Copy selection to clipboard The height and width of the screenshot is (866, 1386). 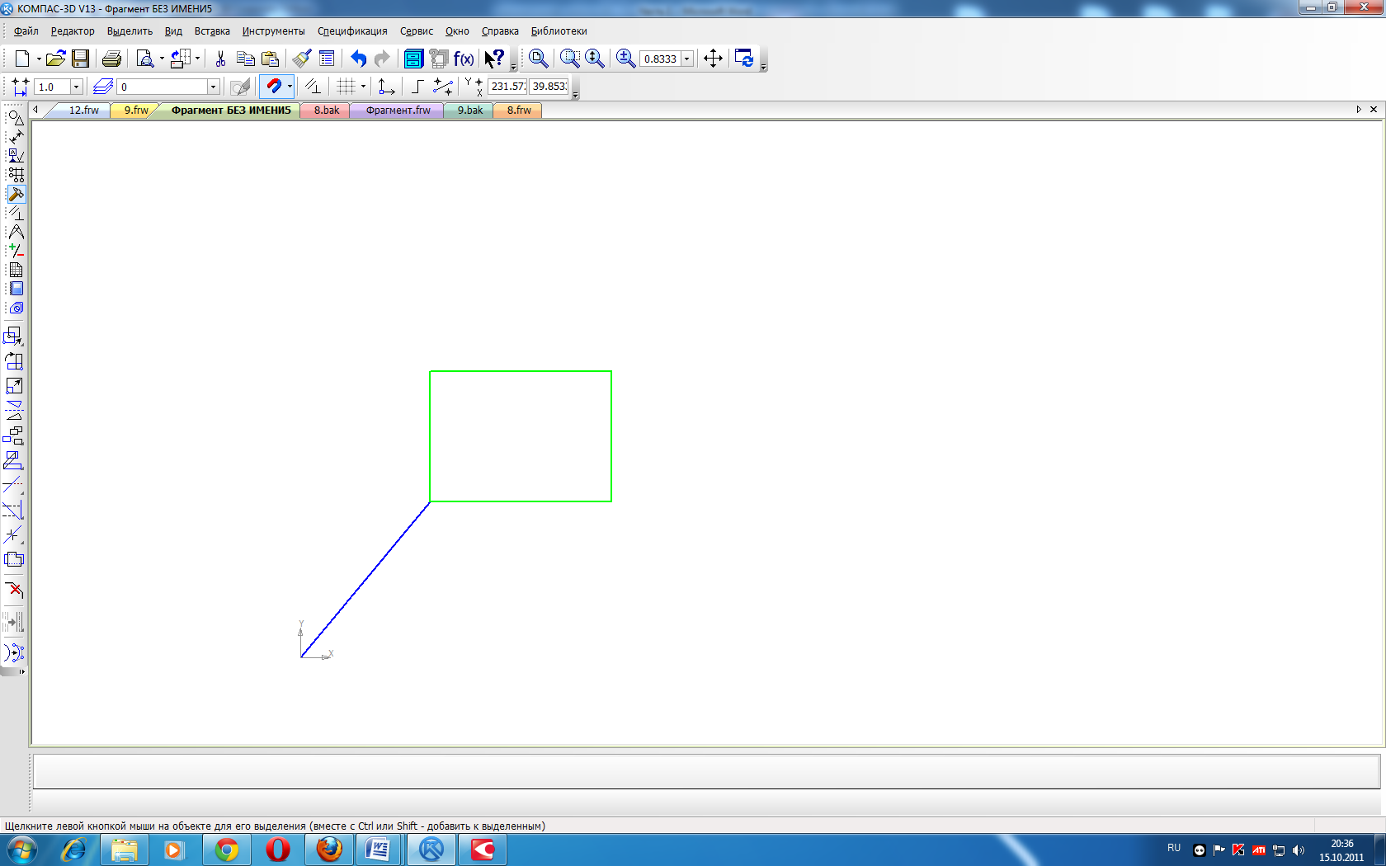tap(245, 59)
